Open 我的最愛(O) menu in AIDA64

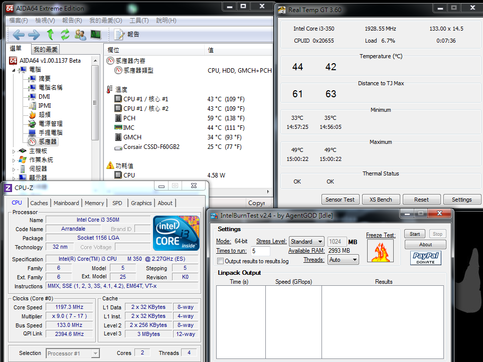click(x=106, y=21)
